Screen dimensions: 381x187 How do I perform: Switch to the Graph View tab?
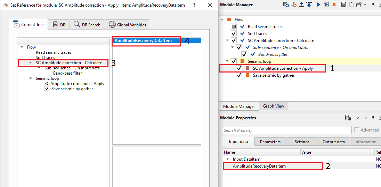pos(273,106)
